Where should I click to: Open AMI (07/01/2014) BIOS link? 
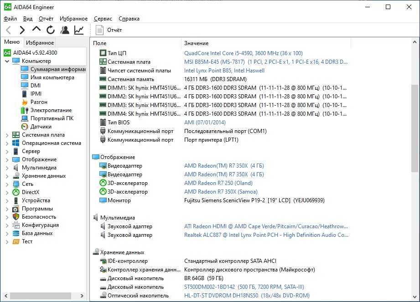[205, 123]
